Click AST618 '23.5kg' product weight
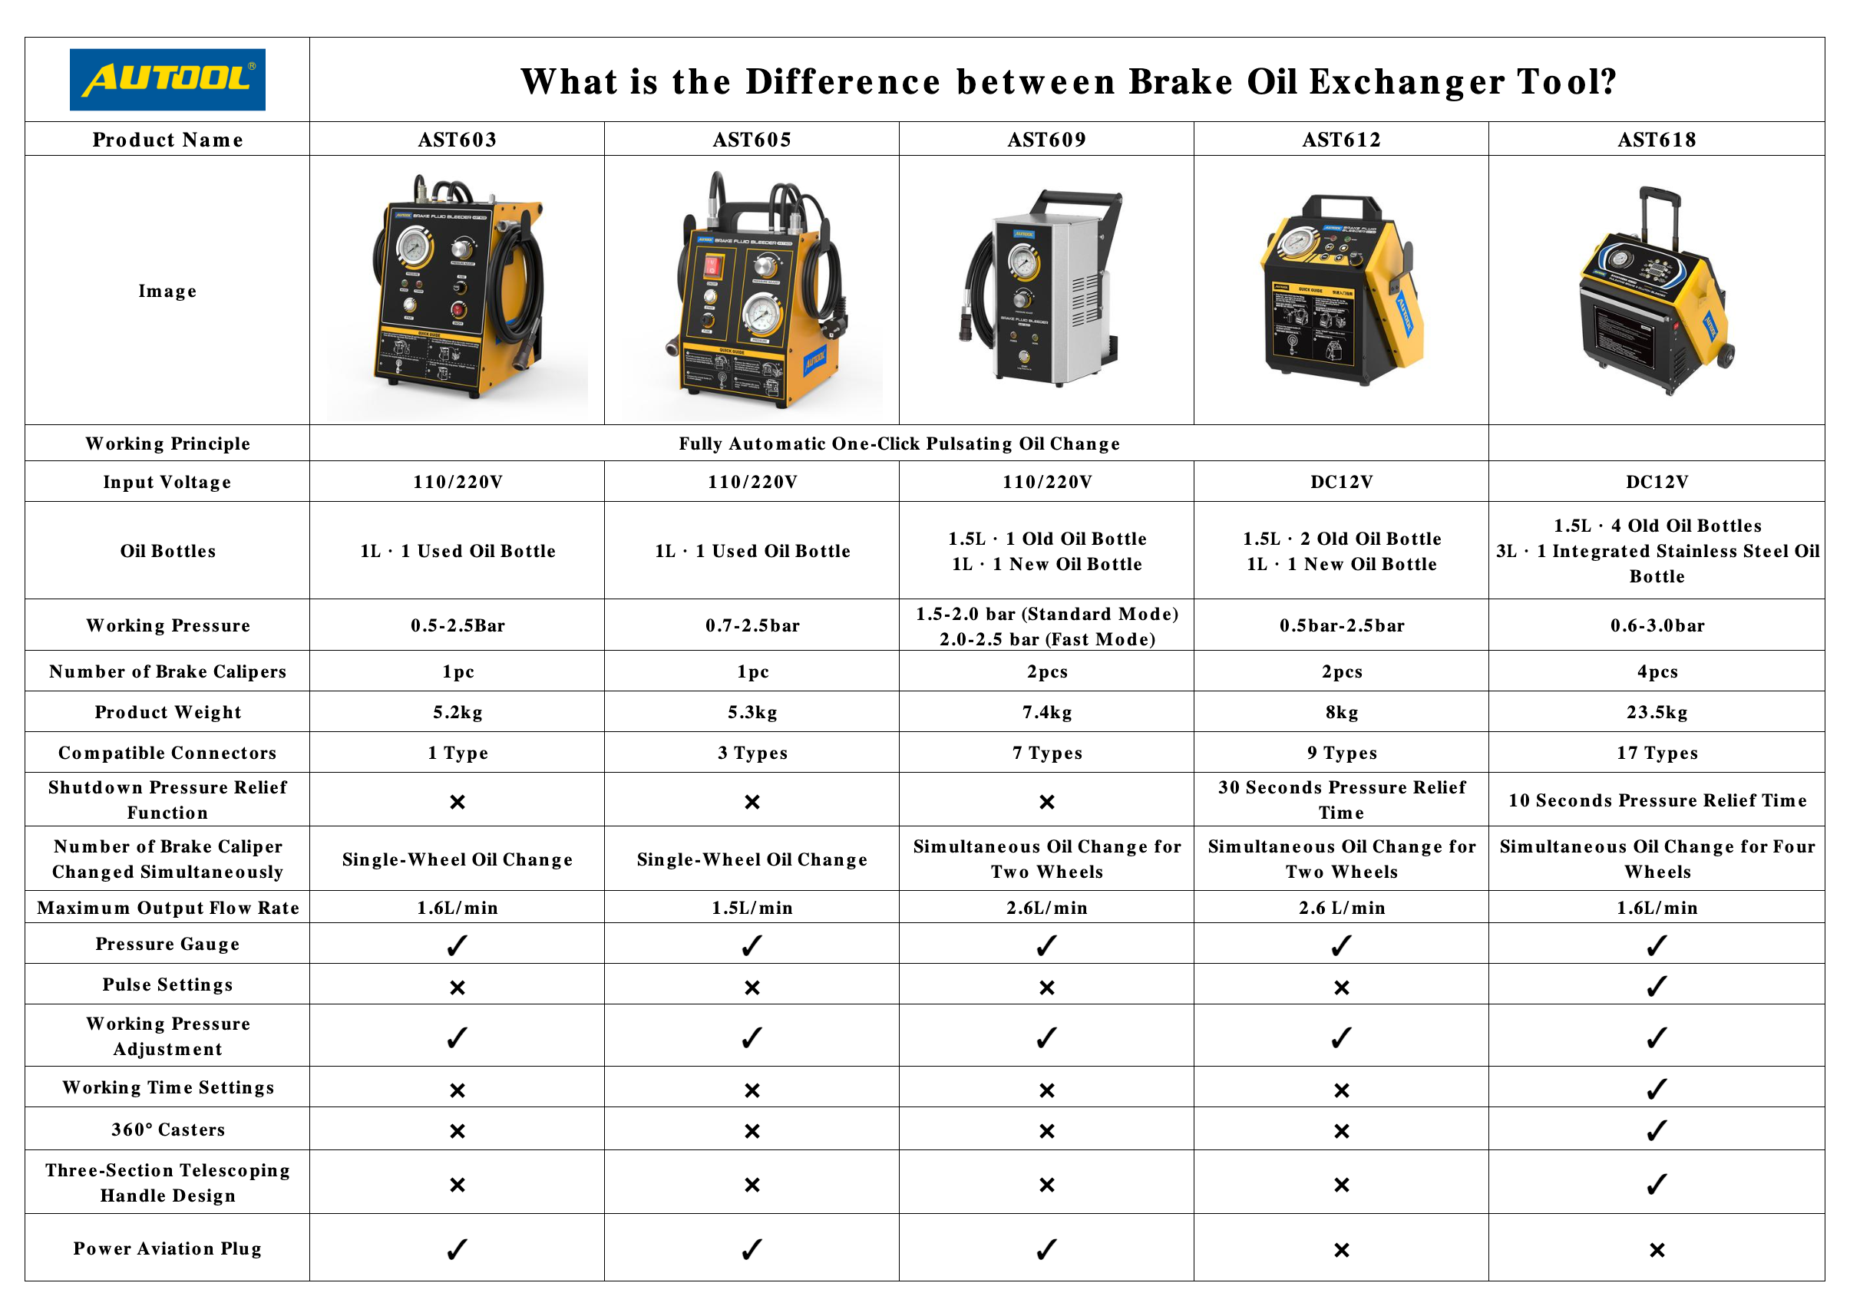Image resolution: width=1850 pixels, height=1306 pixels. tap(1657, 712)
